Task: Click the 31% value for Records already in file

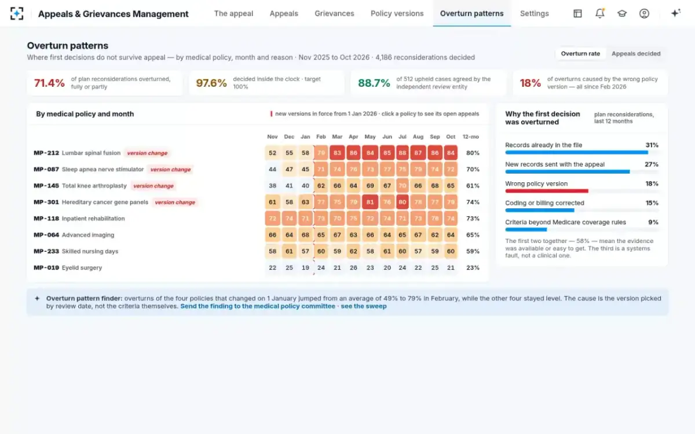Action: coord(652,145)
